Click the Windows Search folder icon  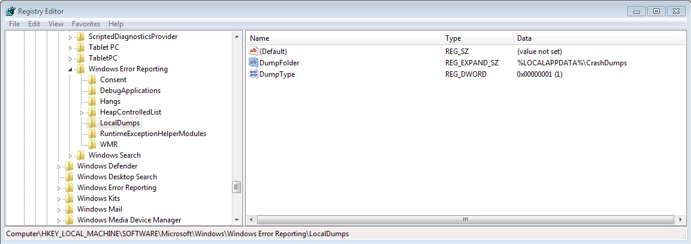tap(80, 155)
